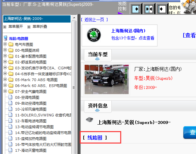Click the document icon for 08-空调电路图
Image resolution: width=196 pixels, height=154 pixels.
coord(10,97)
